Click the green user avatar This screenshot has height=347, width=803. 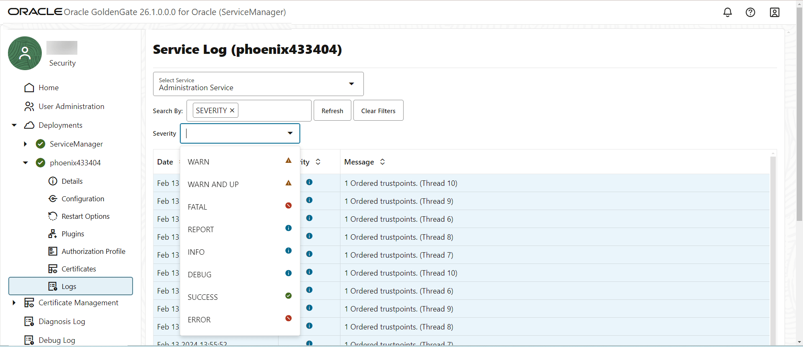pyautogui.click(x=25, y=53)
